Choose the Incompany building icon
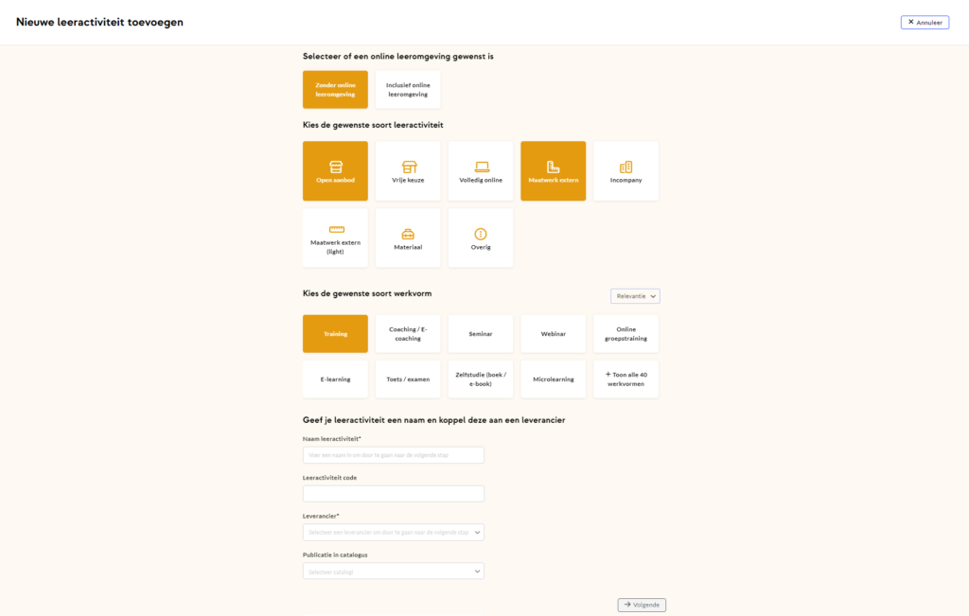The height and width of the screenshot is (616, 969). (625, 167)
